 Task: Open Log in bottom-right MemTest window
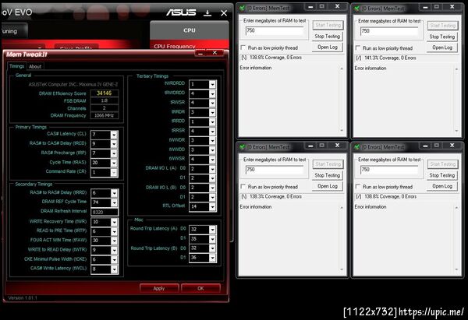(442, 186)
